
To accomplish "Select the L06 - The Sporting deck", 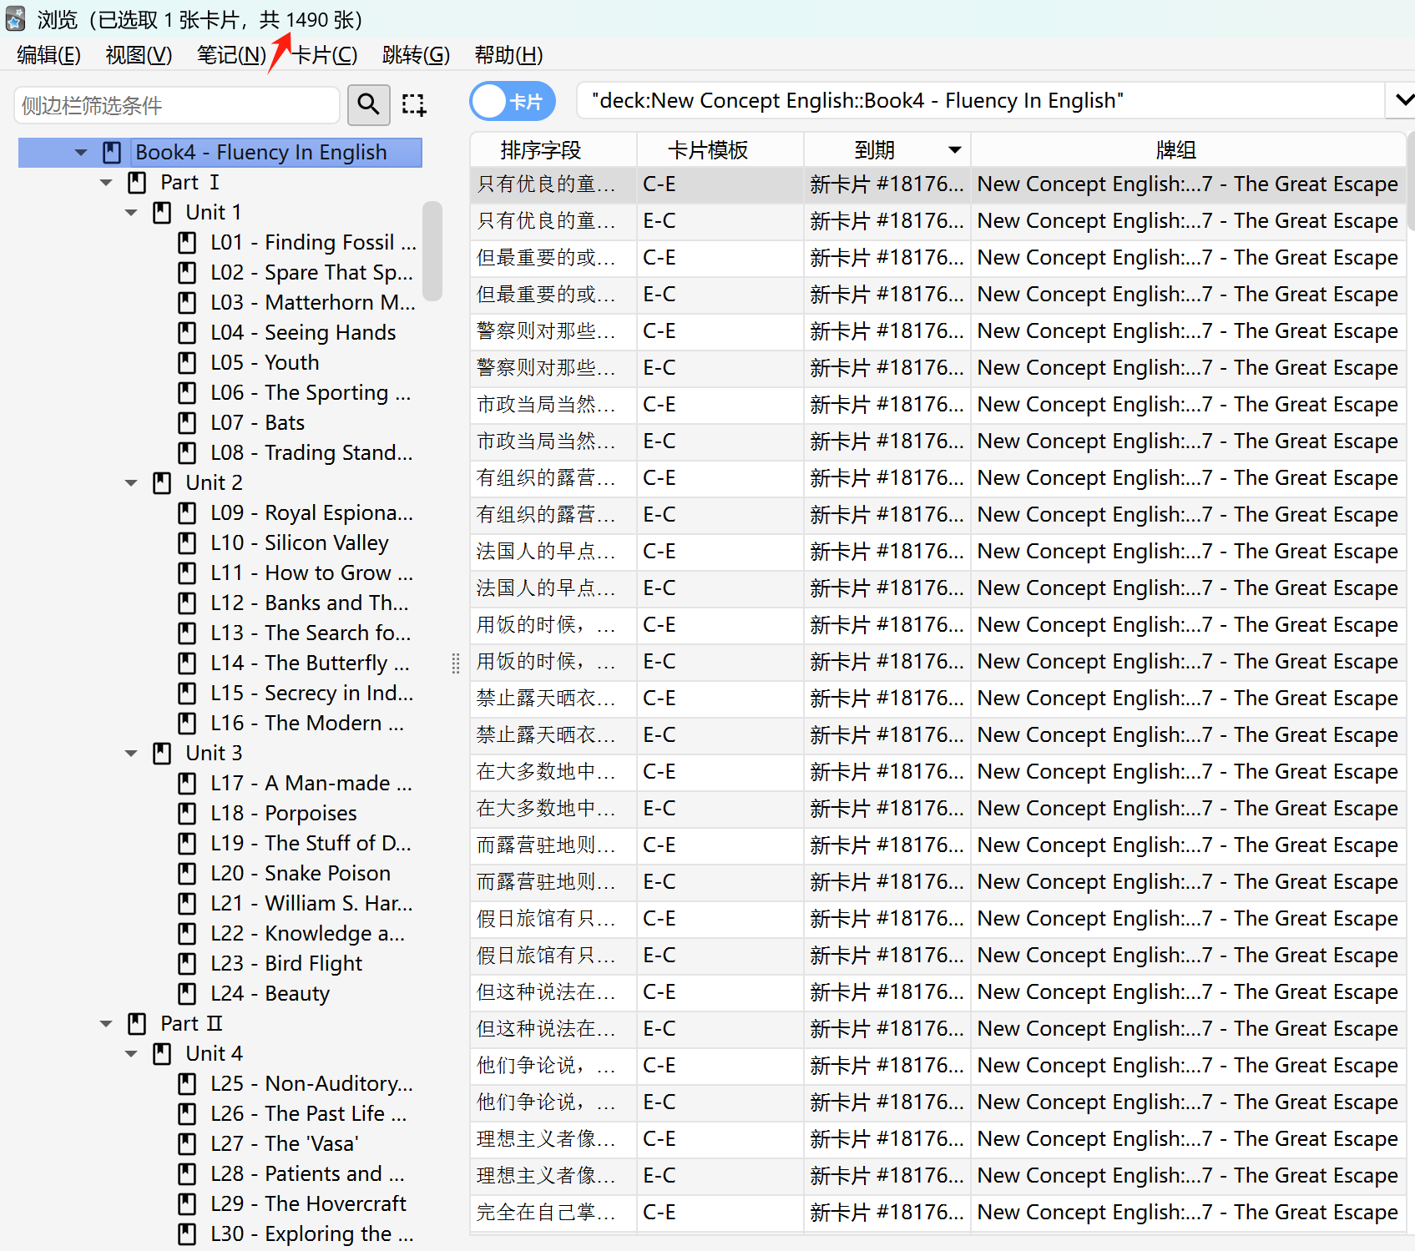I will click(311, 392).
